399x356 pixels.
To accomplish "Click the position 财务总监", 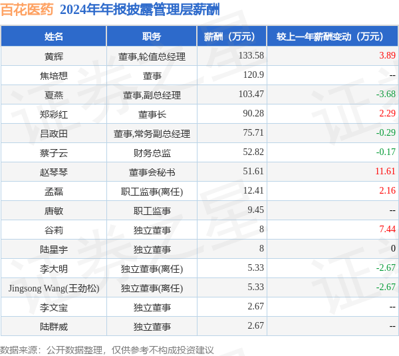I will [152, 153].
